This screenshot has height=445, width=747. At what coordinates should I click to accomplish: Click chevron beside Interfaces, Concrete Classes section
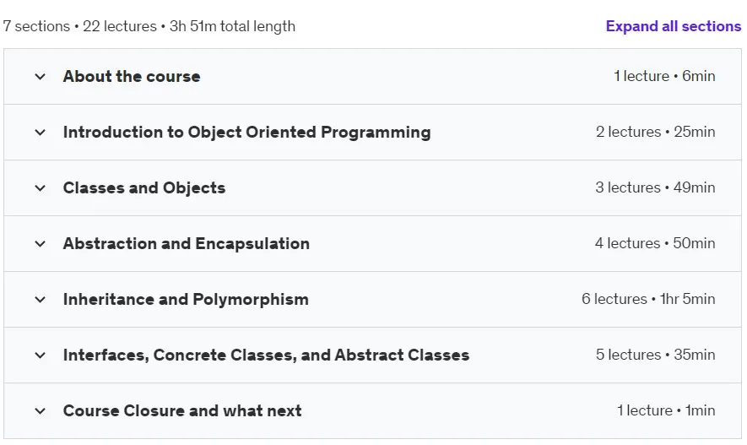[40, 355]
